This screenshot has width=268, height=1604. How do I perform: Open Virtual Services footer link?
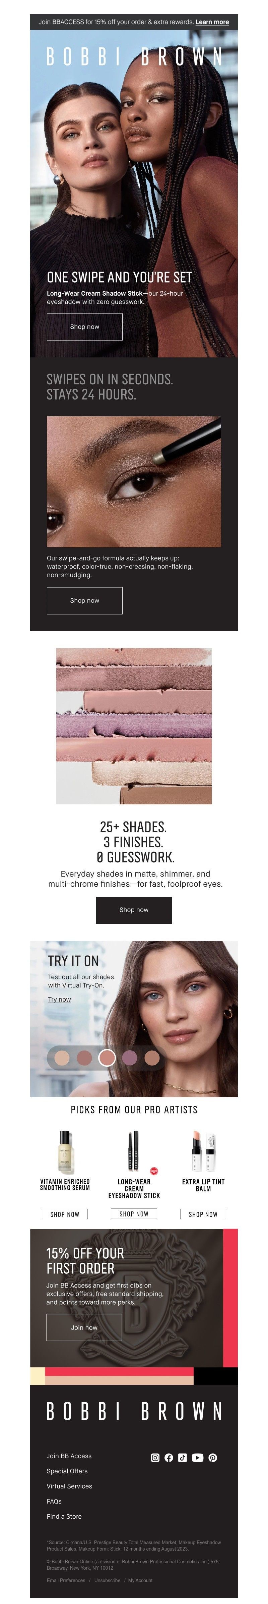pos(69,1486)
